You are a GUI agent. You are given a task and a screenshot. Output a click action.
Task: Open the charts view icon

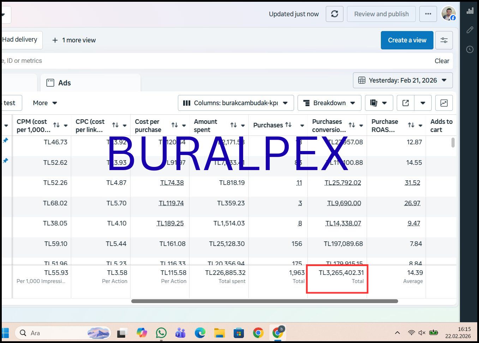click(x=444, y=103)
